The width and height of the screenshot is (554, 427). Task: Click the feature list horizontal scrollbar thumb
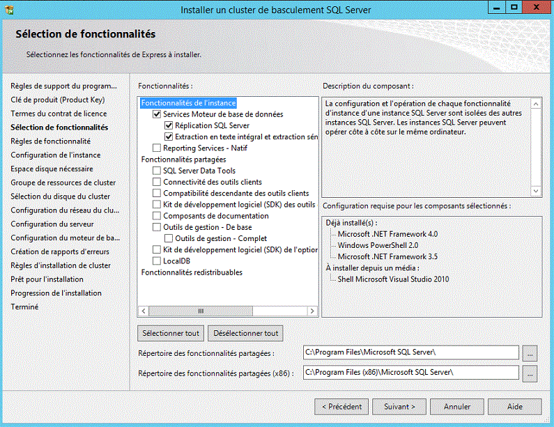(201, 311)
